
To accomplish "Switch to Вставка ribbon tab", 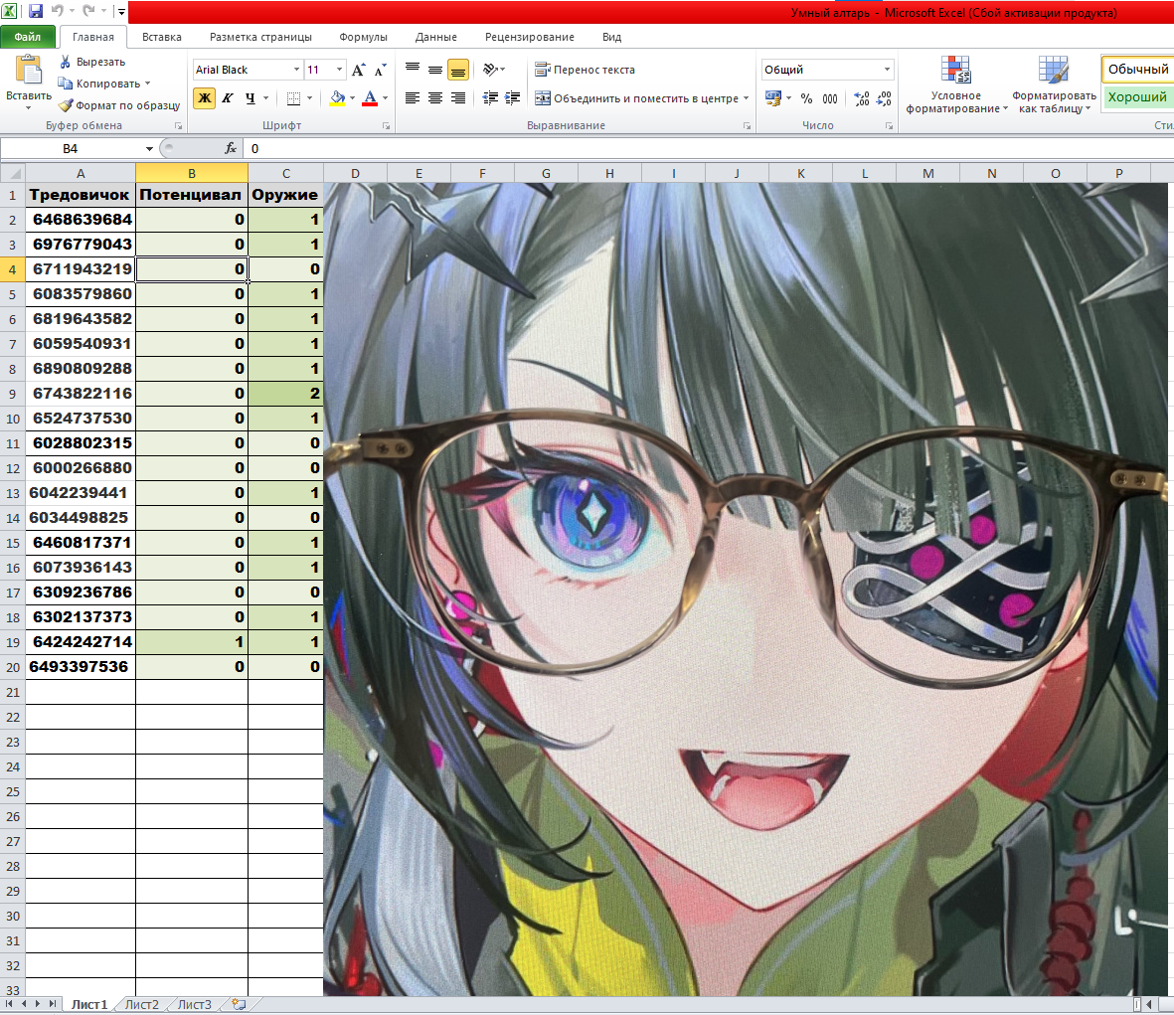I will tap(162, 37).
